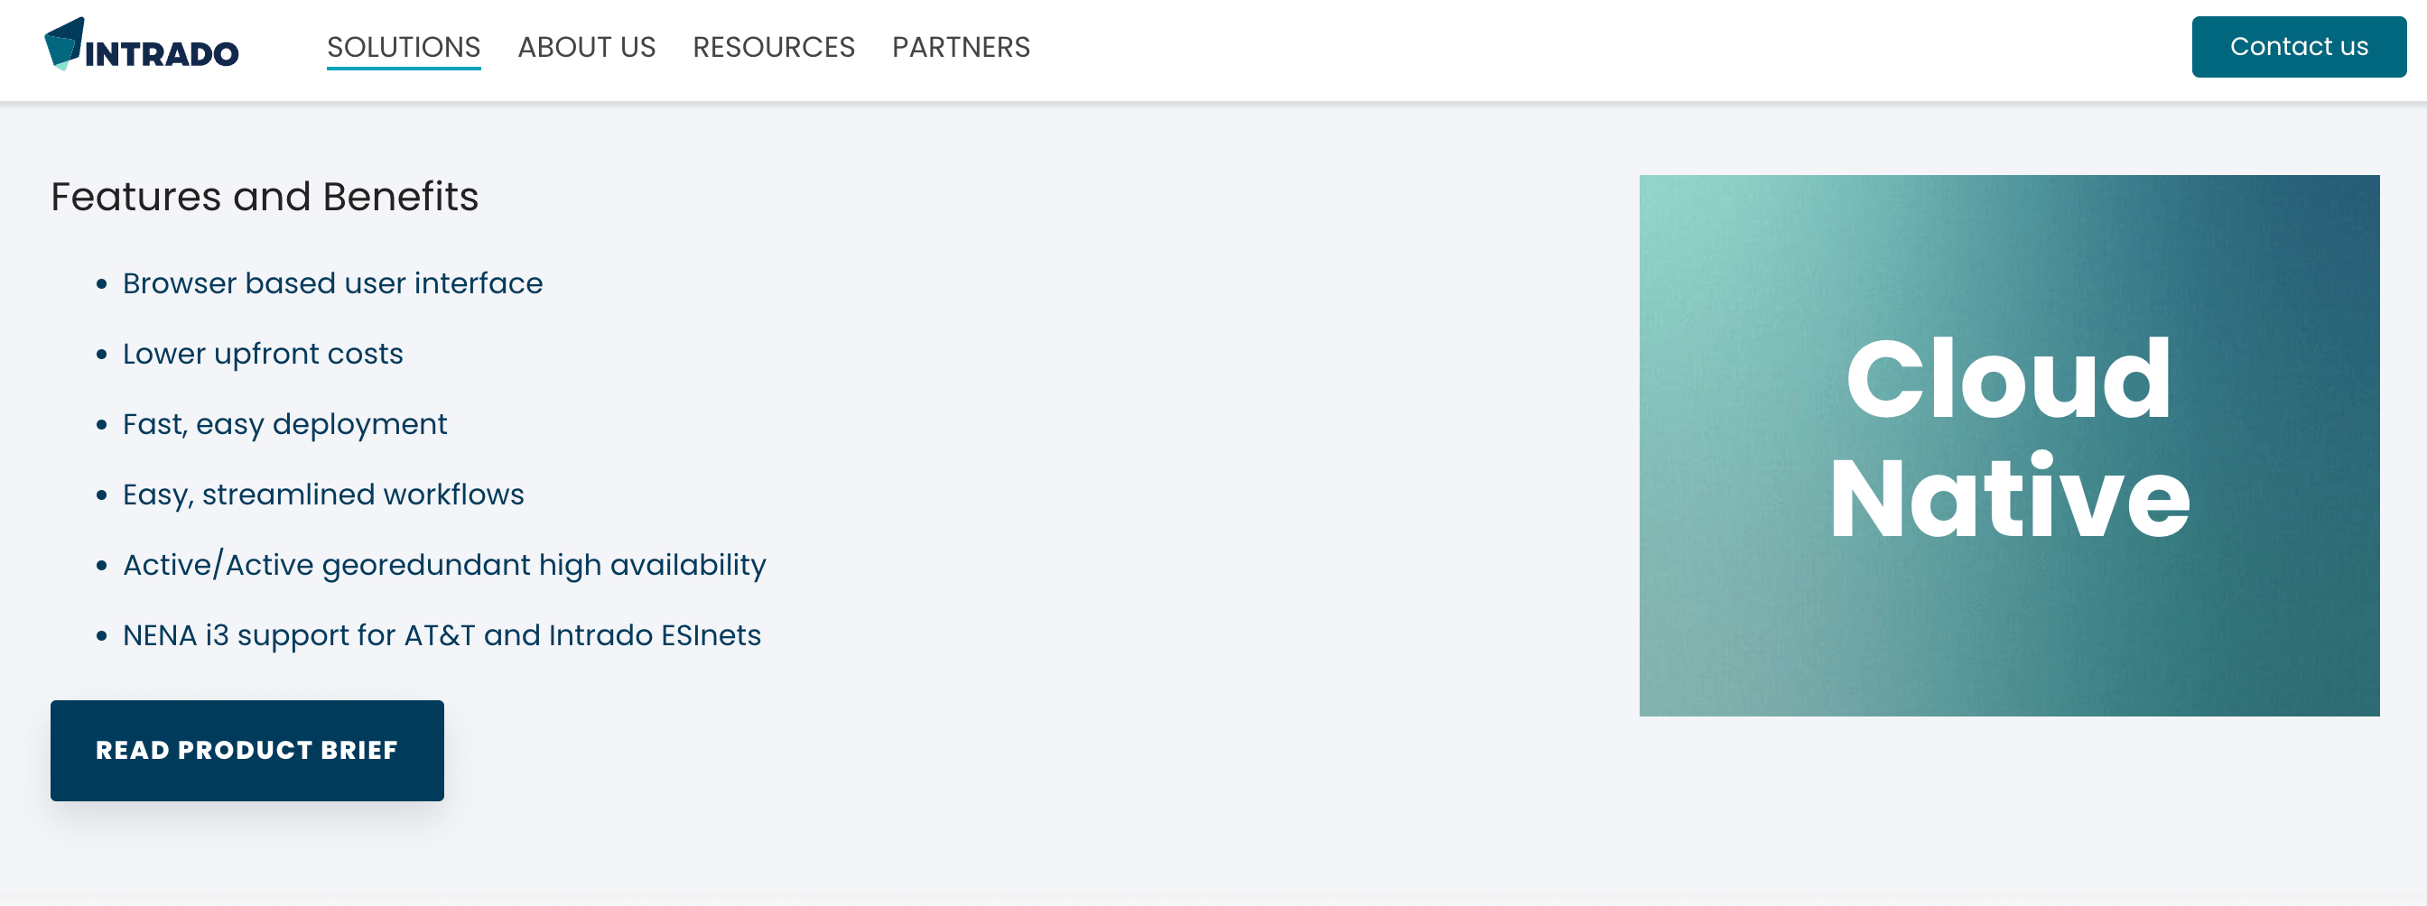Navigate home via the Intrado wordmark

(160, 49)
